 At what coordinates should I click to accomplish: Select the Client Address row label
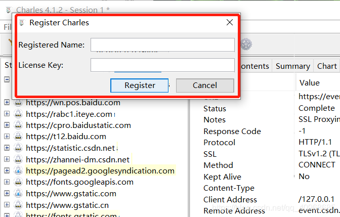pos(230,200)
